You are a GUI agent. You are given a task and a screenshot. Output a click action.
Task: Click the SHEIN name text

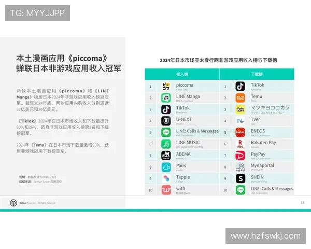(257, 177)
